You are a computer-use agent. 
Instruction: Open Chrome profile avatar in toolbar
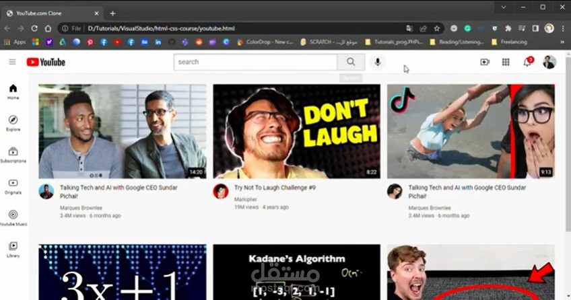549,28
